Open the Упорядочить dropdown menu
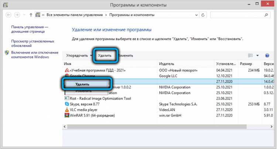The height and width of the screenshot is (149, 277). click(79, 56)
